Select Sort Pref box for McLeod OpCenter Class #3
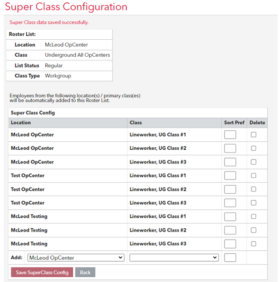Viewport: 279px width, 282px height. pyautogui.click(x=230, y=162)
